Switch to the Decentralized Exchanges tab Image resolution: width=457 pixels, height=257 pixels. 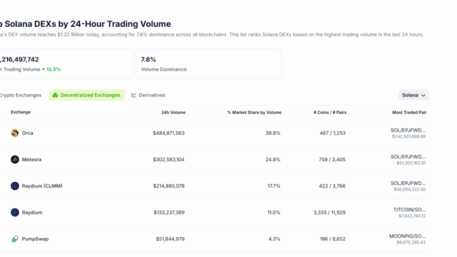pyautogui.click(x=87, y=95)
